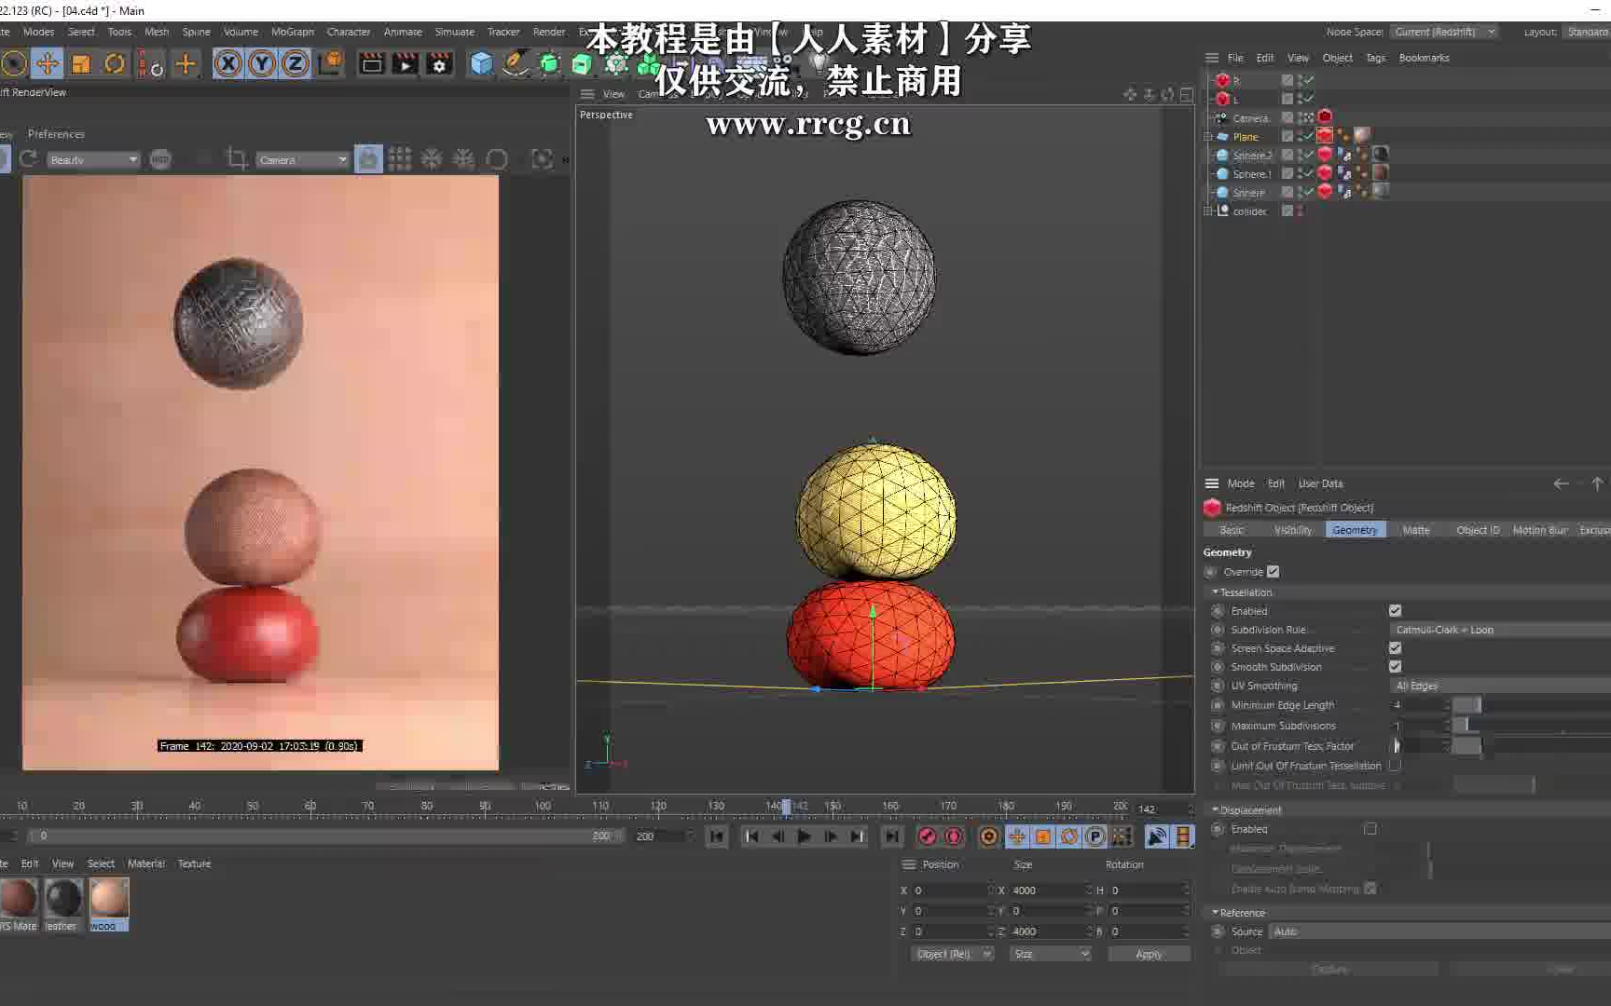Select the Rotate tool
Image resolution: width=1611 pixels, height=1006 pixels.
tap(114, 63)
